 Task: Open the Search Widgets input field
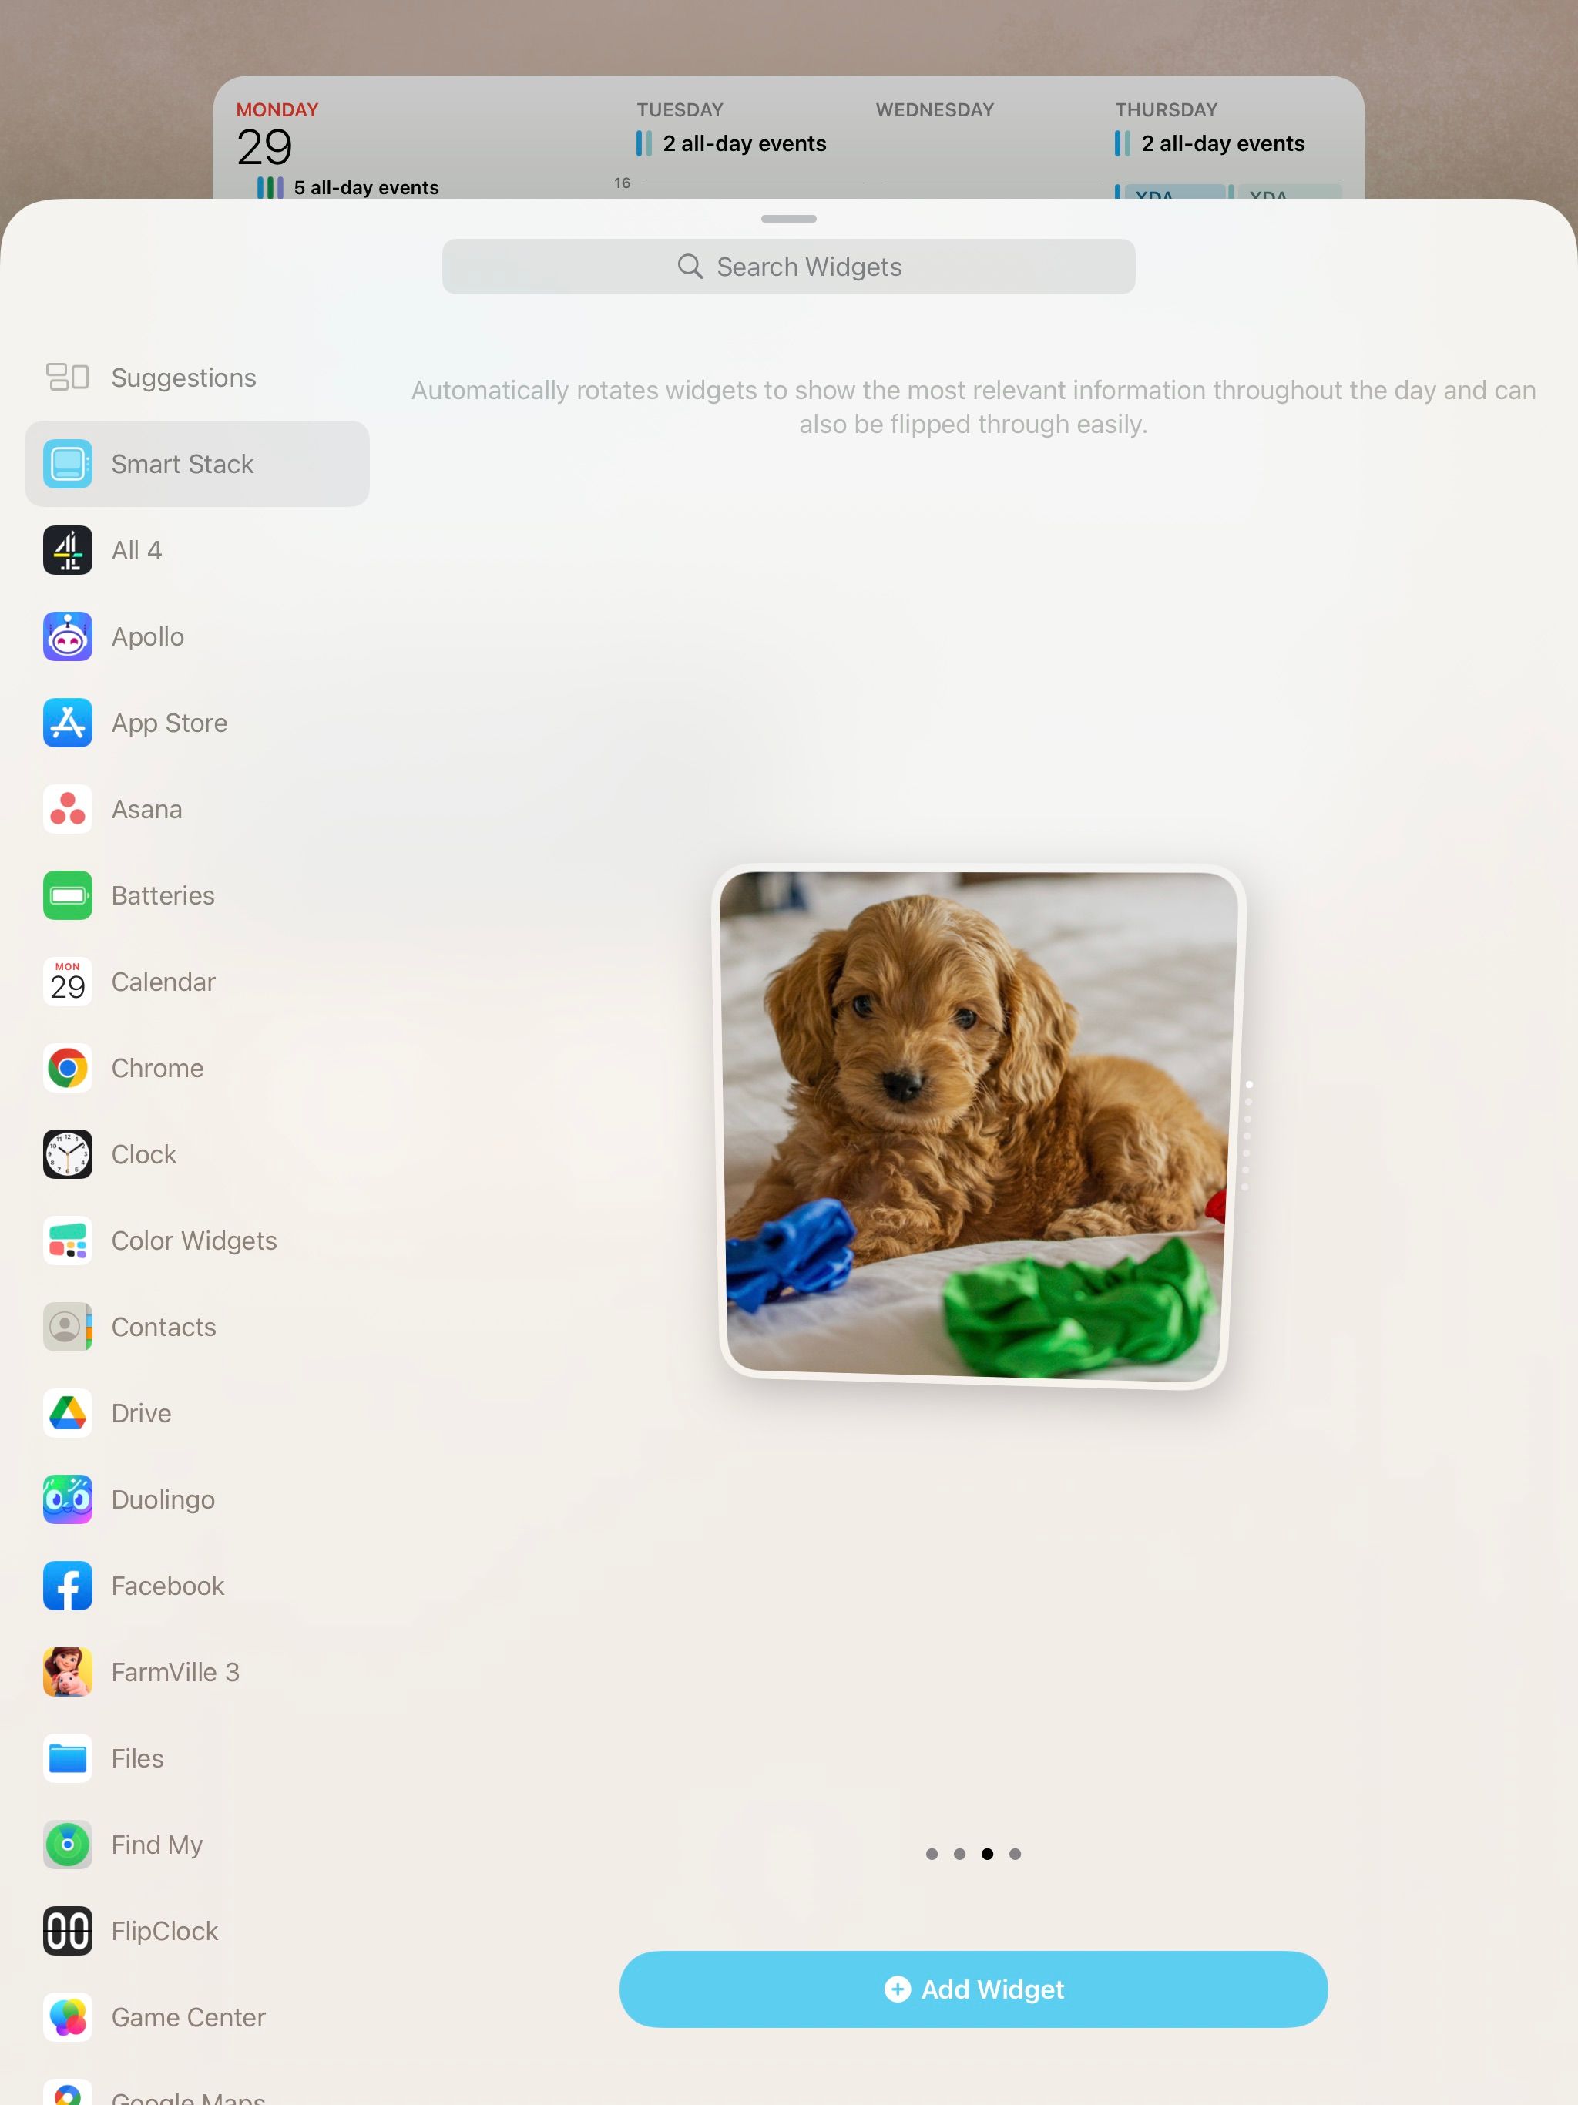tap(789, 267)
